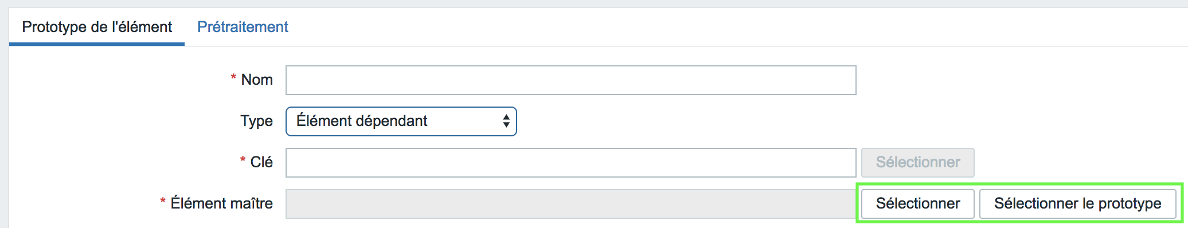Click the red asterisk beside Nom
This screenshot has height=228, width=1188.
click(233, 77)
